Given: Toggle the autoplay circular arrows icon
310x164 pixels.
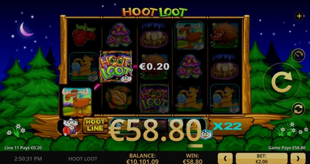Looking at the screenshot, I should click(x=298, y=109).
